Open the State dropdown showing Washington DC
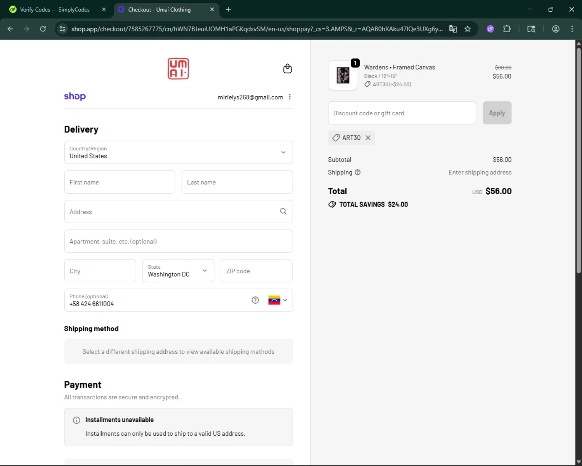Viewport: 582px width, 466px height. 178,271
